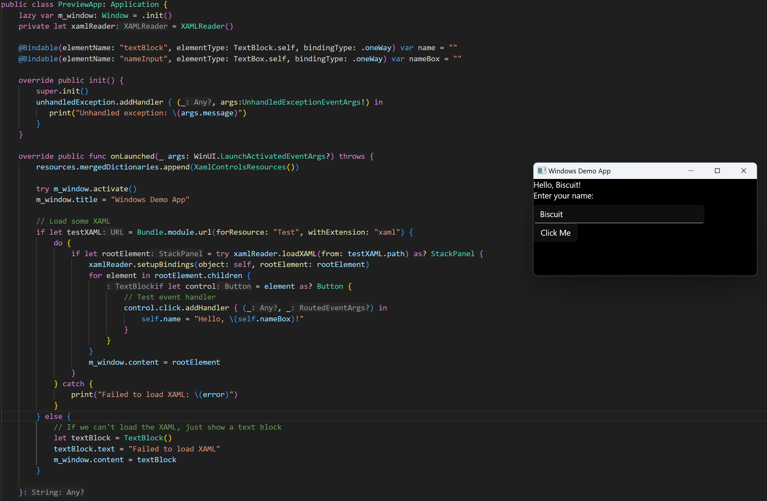This screenshot has width=767, height=501.
Task: Close the Windows Demo App window
Action: 744,171
